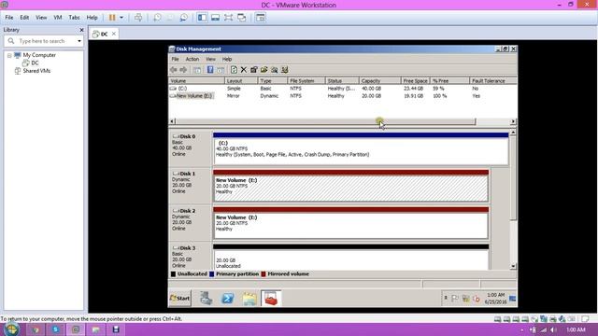The image size is (598, 336).
Task: Close the DC tab
Action: click(114, 34)
